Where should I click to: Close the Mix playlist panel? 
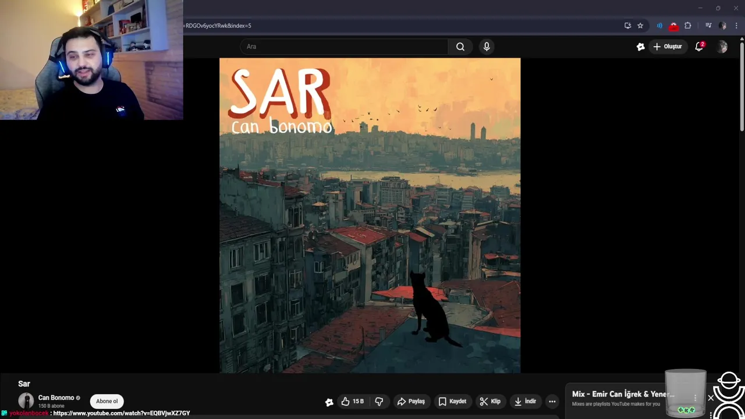pyautogui.click(x=711, y=398)
